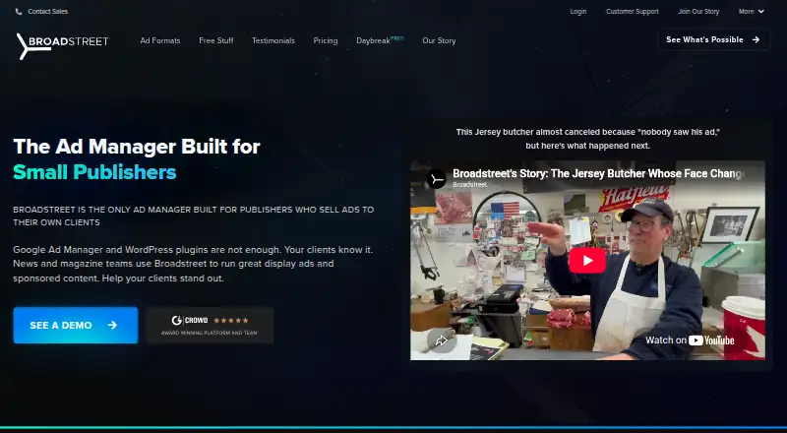Image resolution: width=787 pixels, height=433 pixels.
Task: Click the See What's Possible button
Action: [x=713, y=39]
